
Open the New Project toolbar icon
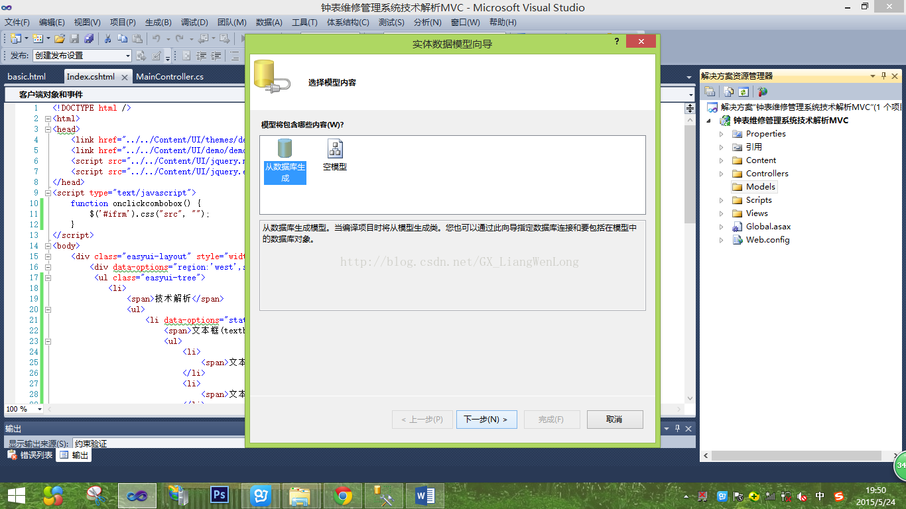[x=15, y=39]
